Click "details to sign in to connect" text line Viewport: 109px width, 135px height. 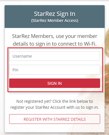48,44
